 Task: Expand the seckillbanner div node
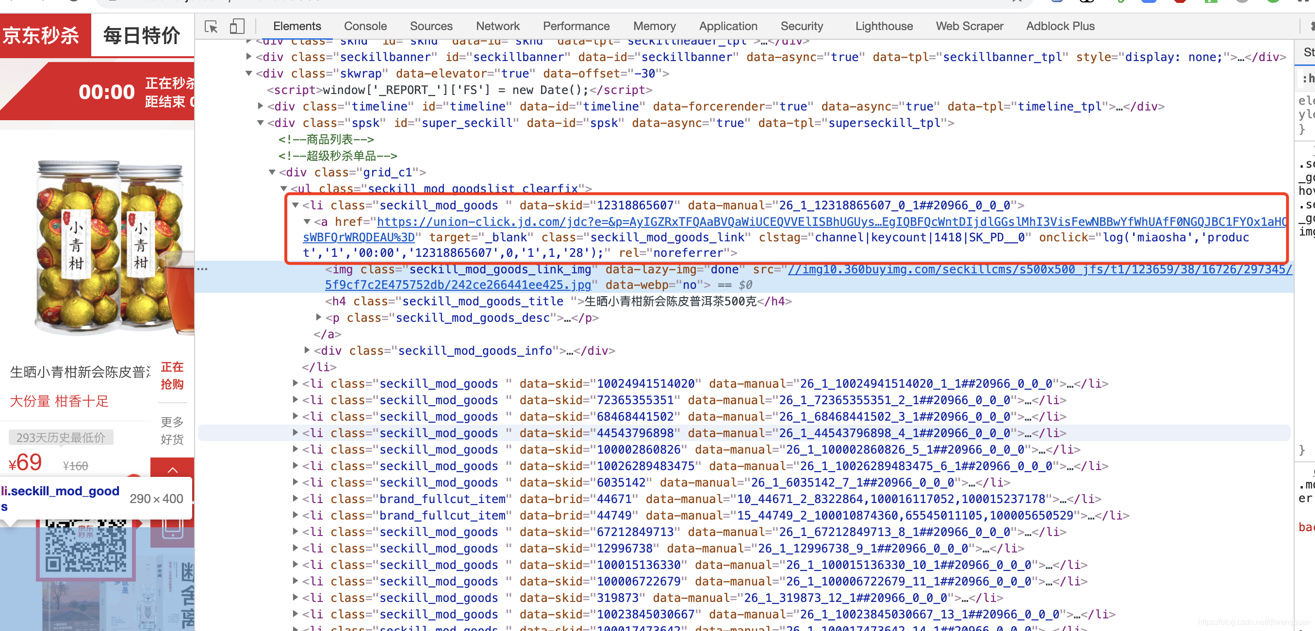248,57
